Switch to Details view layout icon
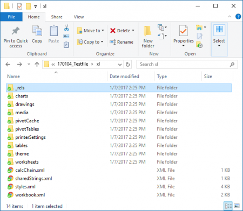Image resolution: width=243 pixels, height=211 pixels. [228, 206]
